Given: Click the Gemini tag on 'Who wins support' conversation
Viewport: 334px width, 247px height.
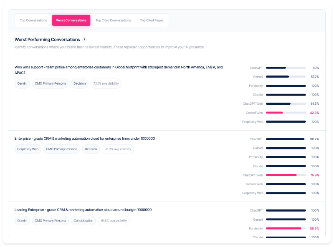Looking at the screenshot, I should pyautogui.click(x=22, y=83).
